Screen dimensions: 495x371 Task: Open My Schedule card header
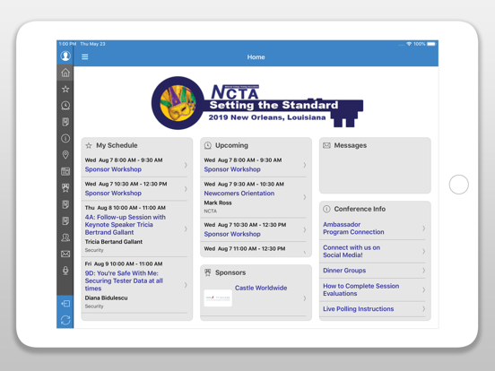click(x=117, y=145)
